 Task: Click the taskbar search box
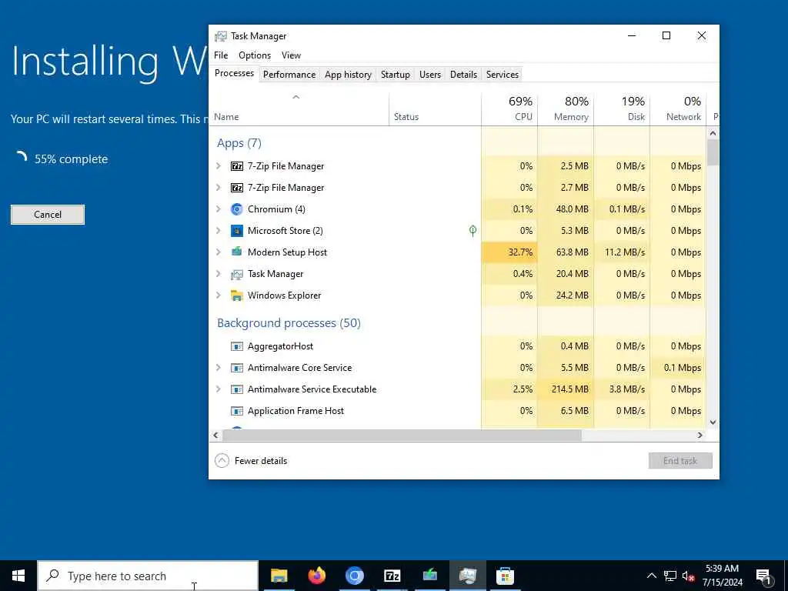tap(148, 576)
